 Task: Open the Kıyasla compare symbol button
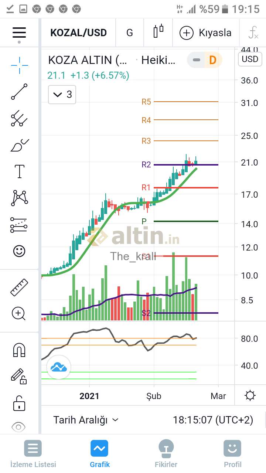pyautogui.click(x=206, y=33)
